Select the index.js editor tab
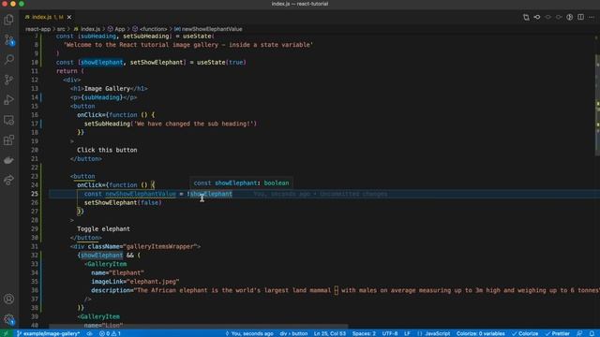600x337 pixels. [x=48, y=17]
